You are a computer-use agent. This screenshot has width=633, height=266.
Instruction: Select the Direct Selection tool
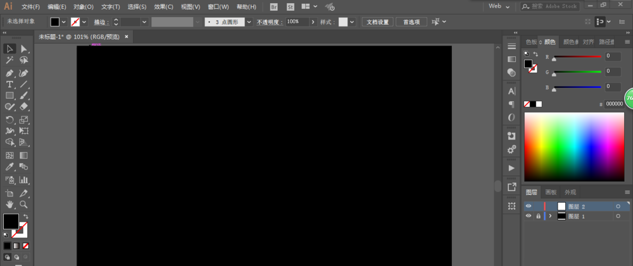24,49
